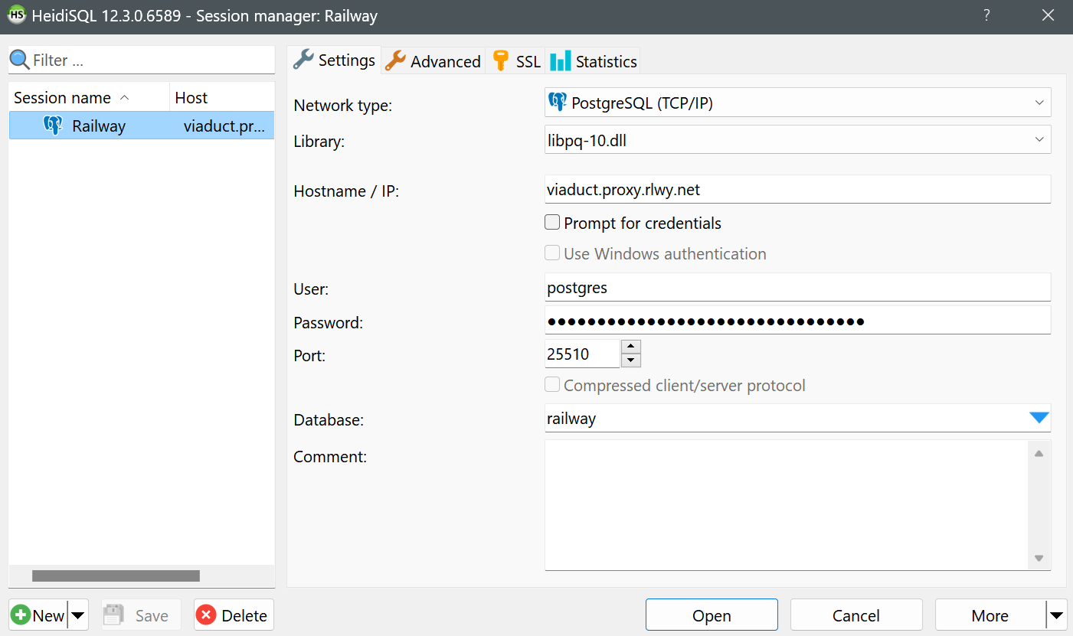Increase port number with up arrow
The height and width of the screenshot is (636, 1073).
click(631, 346)
